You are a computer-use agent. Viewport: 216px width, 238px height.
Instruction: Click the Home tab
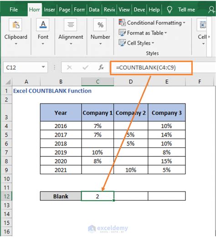coord(35,10)
